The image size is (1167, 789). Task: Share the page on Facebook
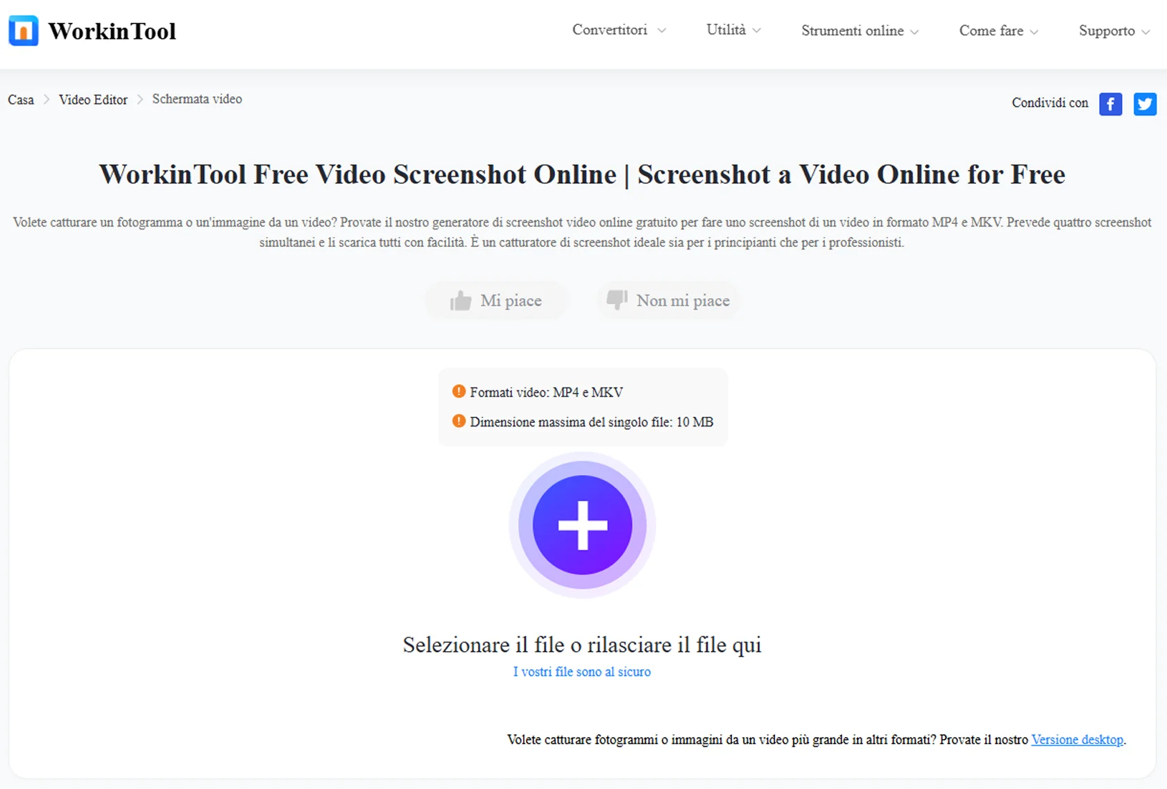pos(1110,104)
